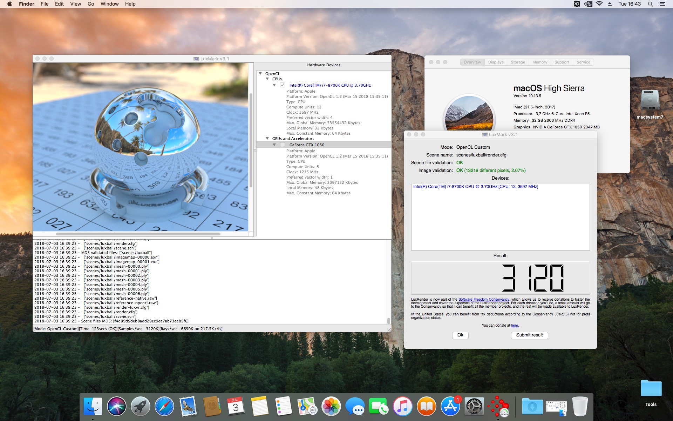The width and height of the screenshot is (673, 421).
Task: Click the render preview horizontal scrollbar
Action: click(138, 234)
